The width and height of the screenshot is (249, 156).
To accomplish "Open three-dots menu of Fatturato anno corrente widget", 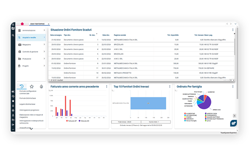I will pyautogui.click(x=106, y=87).
